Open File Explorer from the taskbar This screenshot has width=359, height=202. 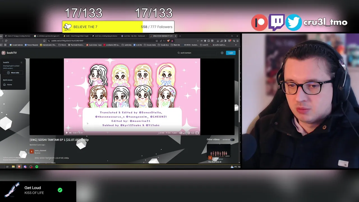click(x=13, y=167)
